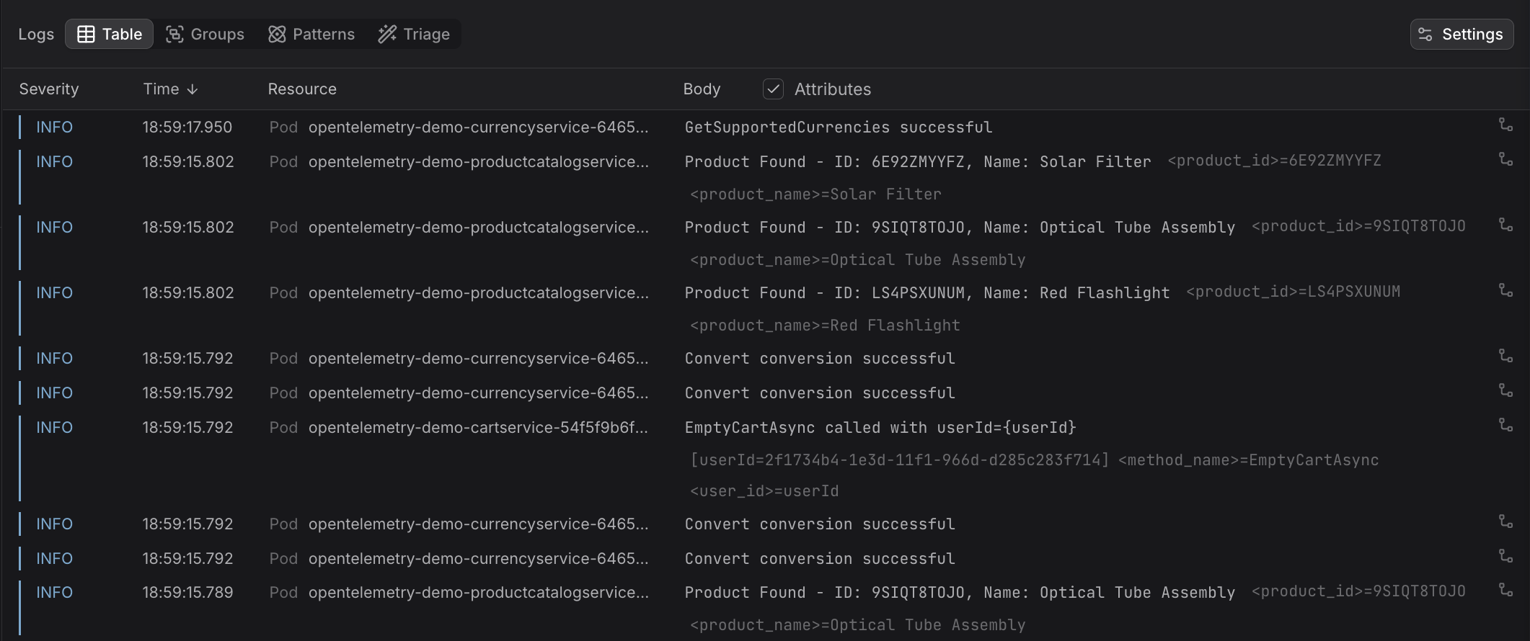Open the Patterns view icon
Image resolution: width=1530 pixels, height=641 pixels.
pos(276,33)
